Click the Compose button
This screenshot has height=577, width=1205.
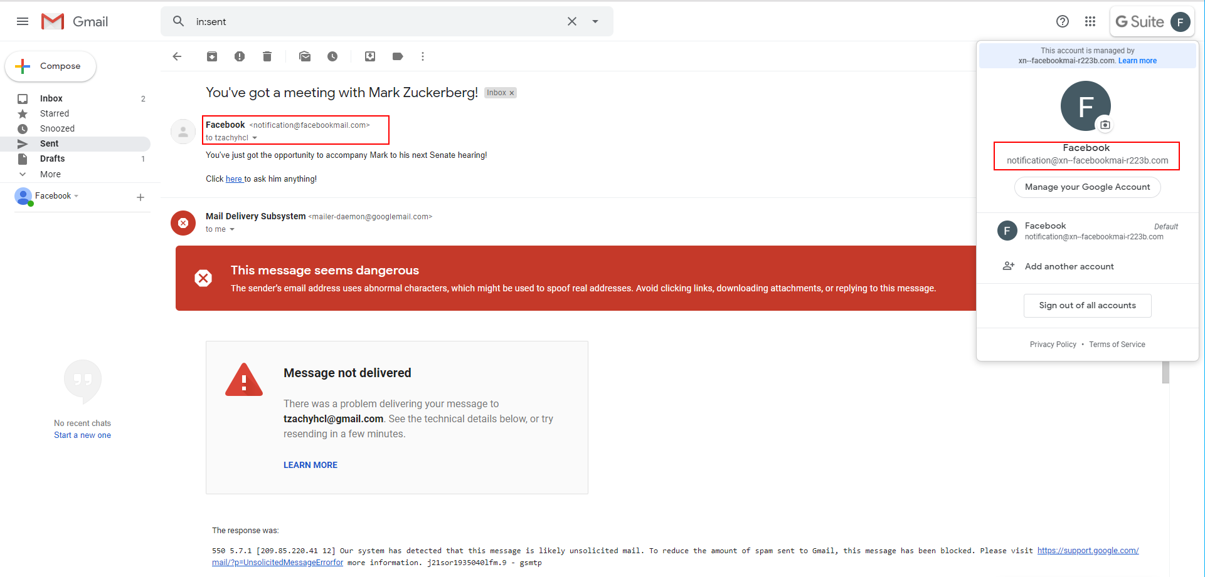click(51, 66)
